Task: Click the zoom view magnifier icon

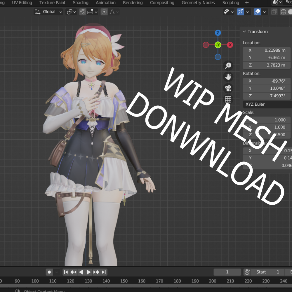Action: [228, 65]
